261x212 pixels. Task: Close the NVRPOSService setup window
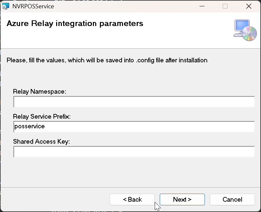(x=248, y=6)
